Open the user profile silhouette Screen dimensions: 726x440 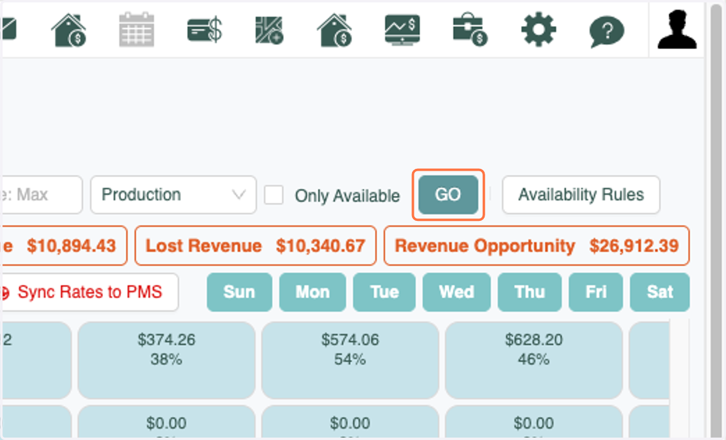pyautogui.click(x=678, y=28)
